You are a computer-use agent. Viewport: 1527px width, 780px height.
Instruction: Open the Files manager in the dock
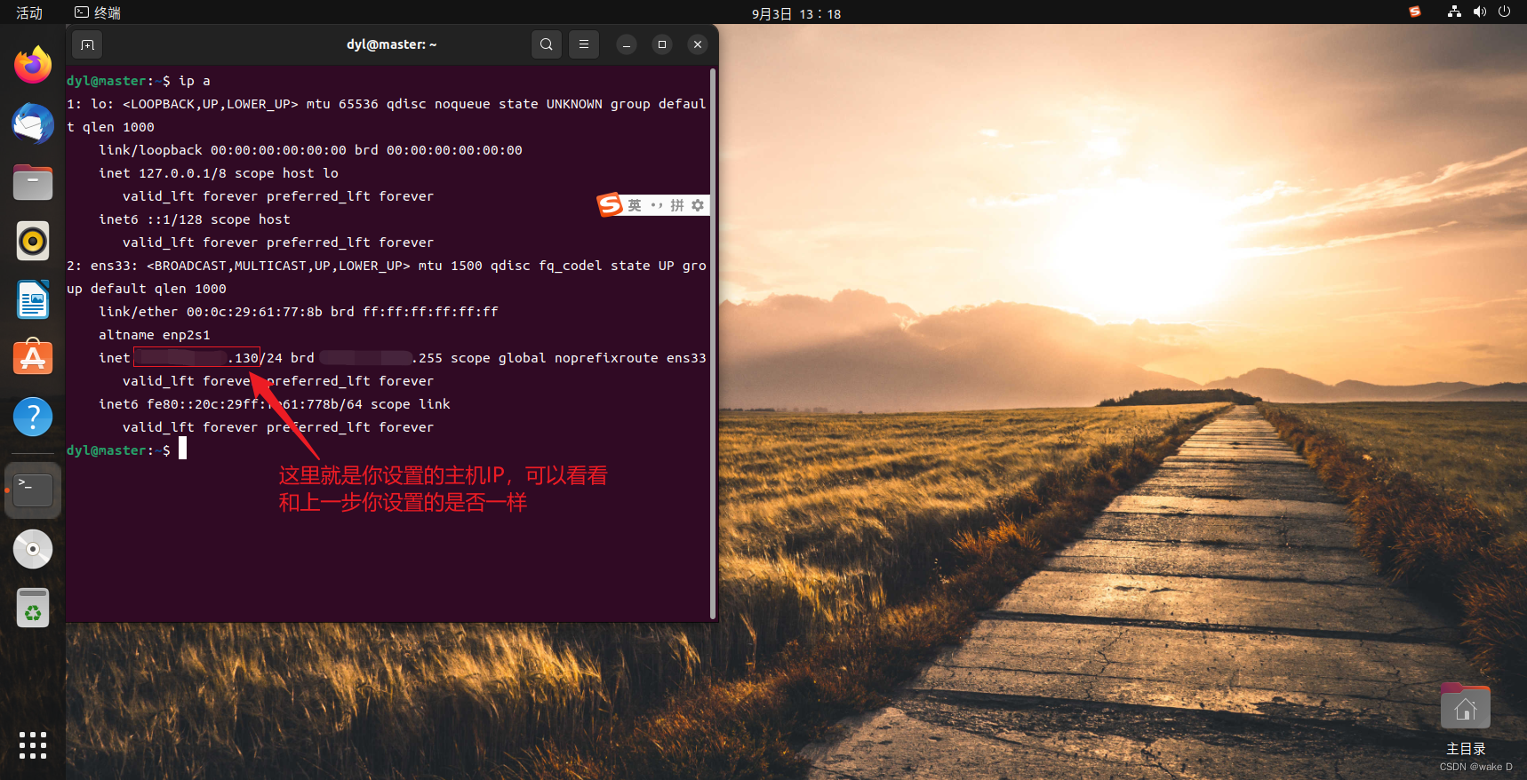click(x=33, y=182)
